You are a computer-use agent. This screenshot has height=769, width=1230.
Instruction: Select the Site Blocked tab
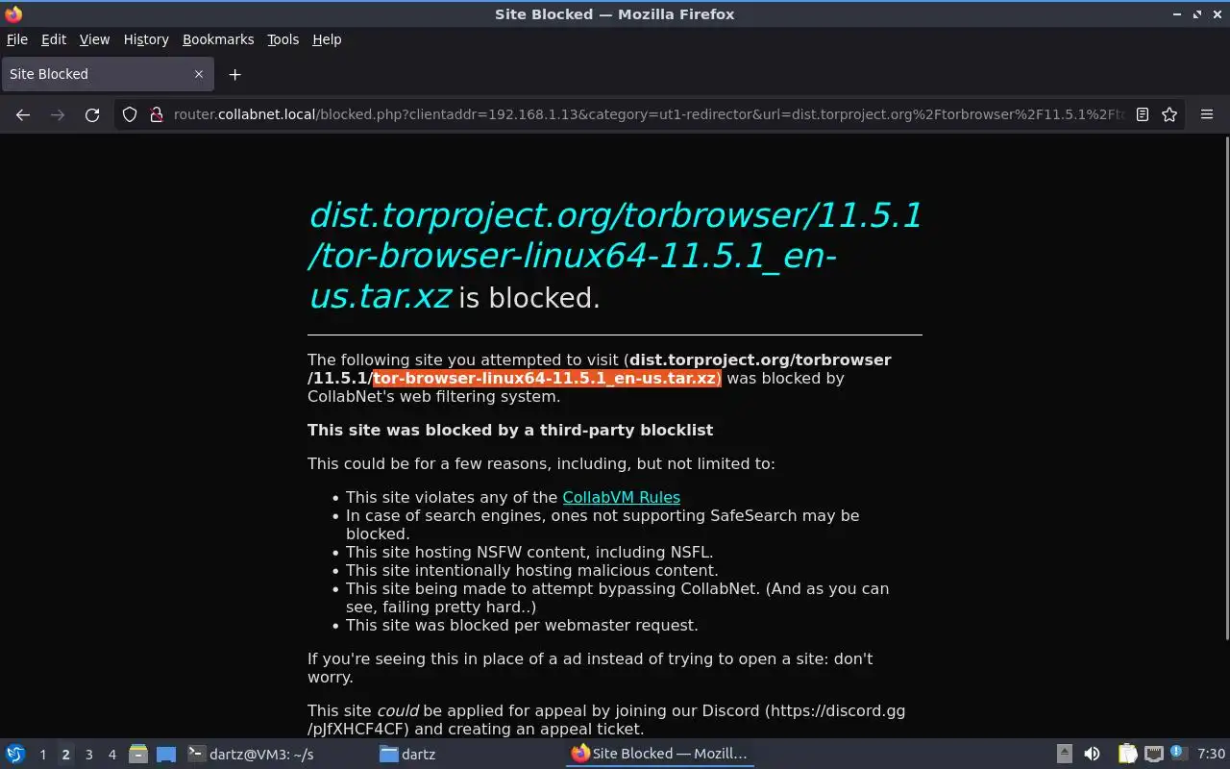[107, 74]
